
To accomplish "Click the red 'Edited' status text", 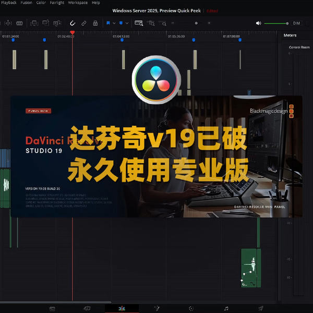I will click(x=212, y=11).
